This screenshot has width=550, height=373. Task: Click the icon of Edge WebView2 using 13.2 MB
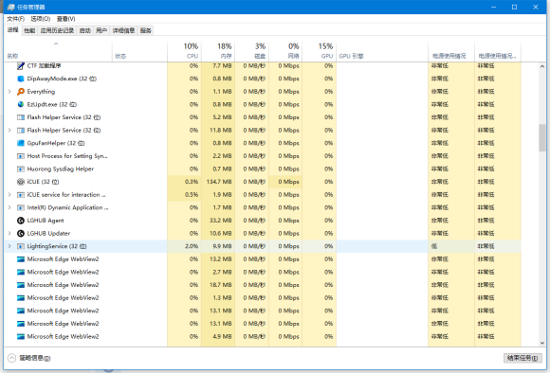click(21, 259)
